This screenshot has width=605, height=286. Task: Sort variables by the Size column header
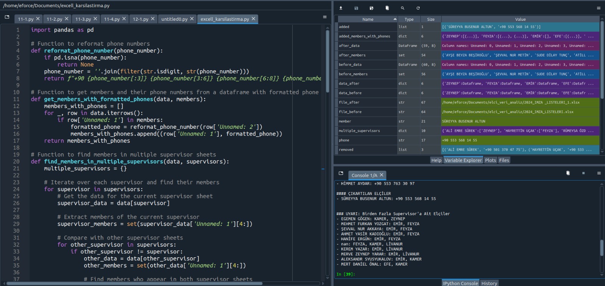coord(431,19)
